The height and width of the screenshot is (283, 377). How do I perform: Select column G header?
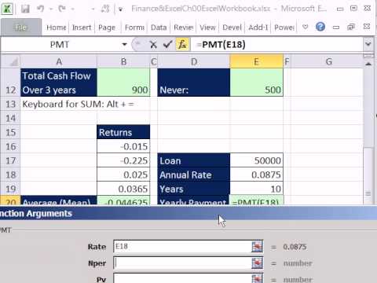pos(329,61)
